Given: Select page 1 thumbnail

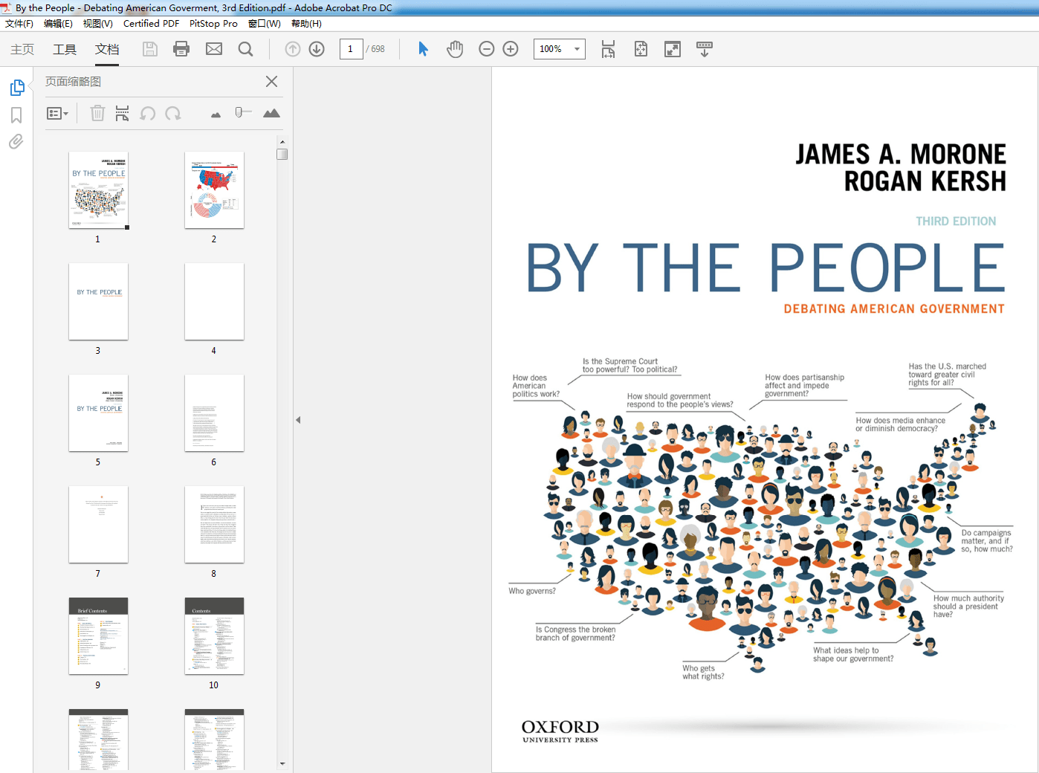Looking at the screenshot, I should 98,190.
